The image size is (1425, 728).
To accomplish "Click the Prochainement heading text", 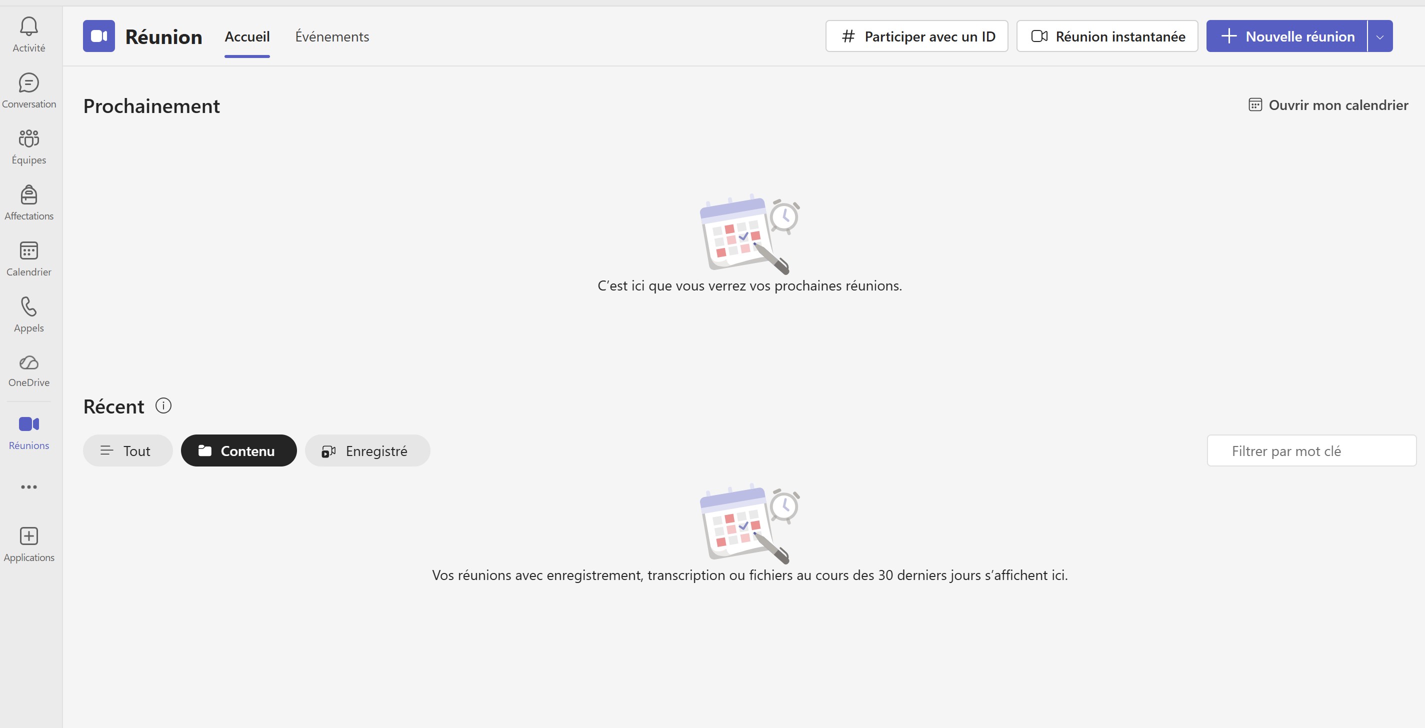I will 151,106.
